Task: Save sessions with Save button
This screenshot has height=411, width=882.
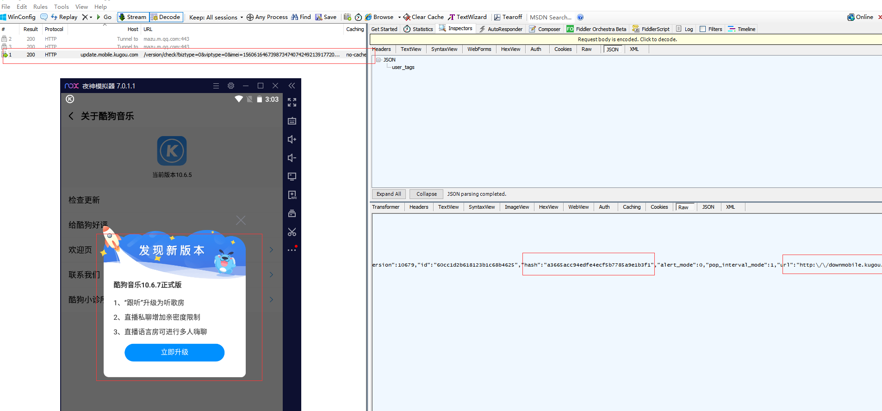Action: pyautogui.click(x=326, y=17)
